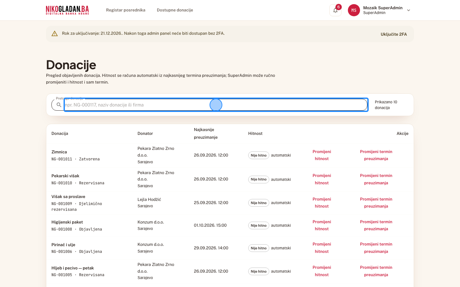Open Registar posrednika page

(126, 10)
